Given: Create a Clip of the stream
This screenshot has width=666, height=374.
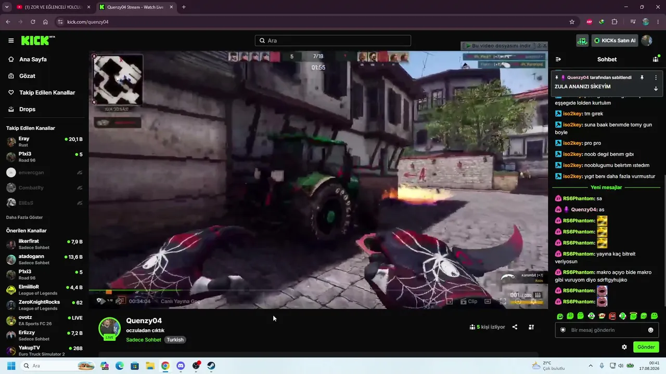Looking at the screenshot, I should click(468, 301).
